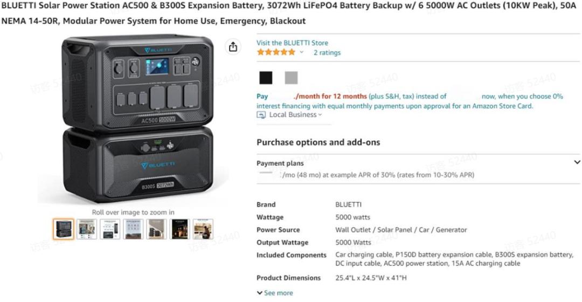Expand the star rating popover chevron
The width and height of the screenshot is (582, 302).
(302, 52)
